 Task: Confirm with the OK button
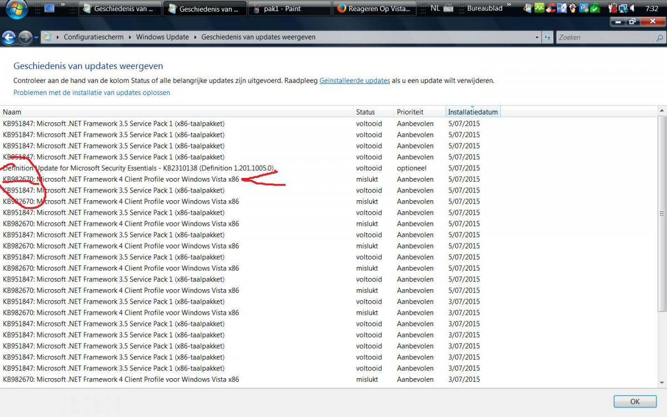[x=635, y=401]
